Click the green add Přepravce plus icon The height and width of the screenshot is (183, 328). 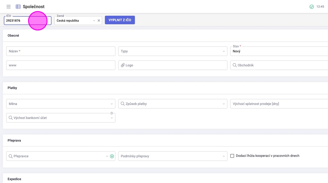click(112, 156)
